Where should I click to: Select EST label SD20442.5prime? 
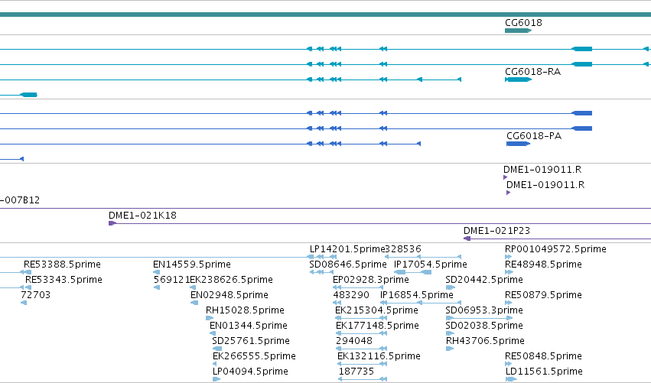(484, 280)
